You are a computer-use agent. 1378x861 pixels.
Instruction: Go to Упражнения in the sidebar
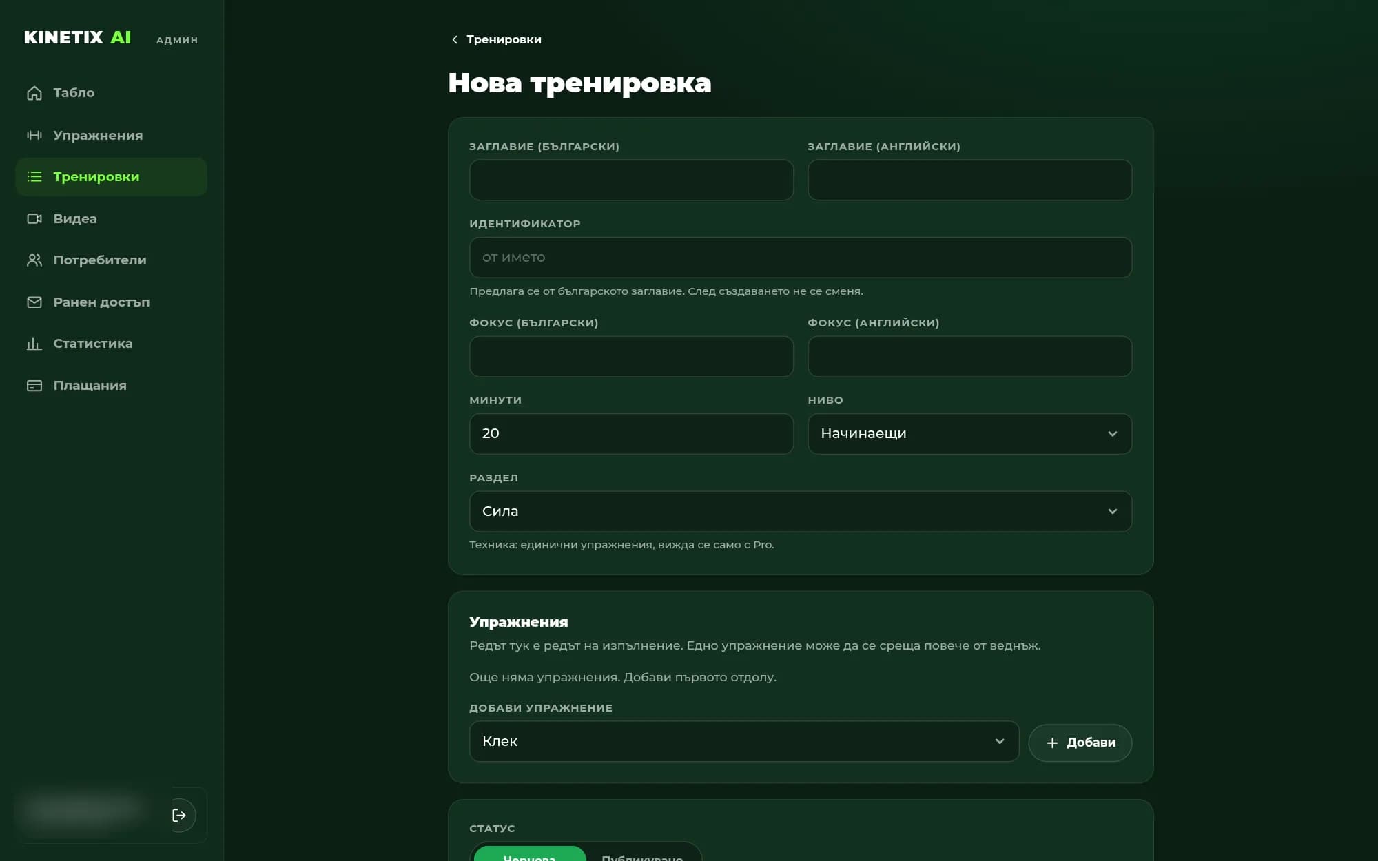(x=111, y=135)
